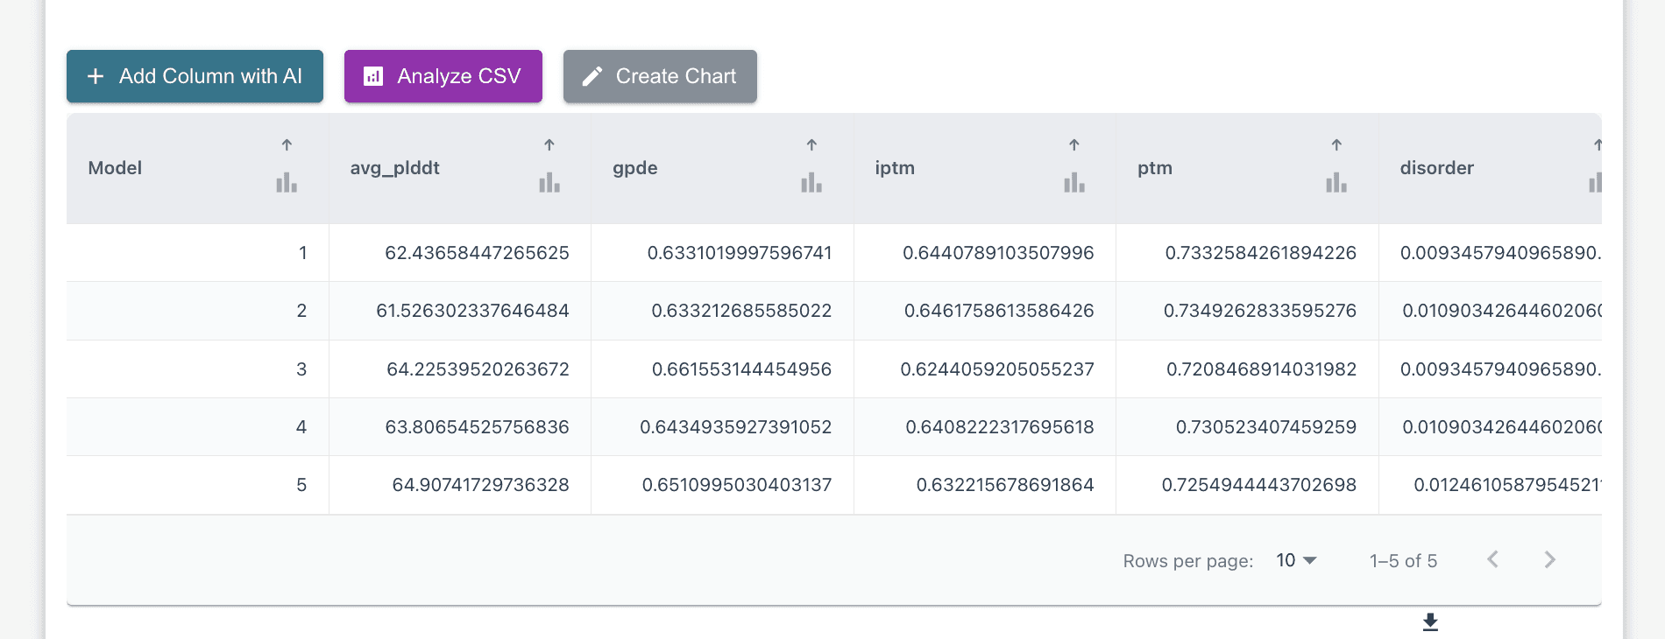This screenshot has width=1665, height=639.
Task: Sort avg_plddt column ascending arrow
Action: tap(549, 145)
